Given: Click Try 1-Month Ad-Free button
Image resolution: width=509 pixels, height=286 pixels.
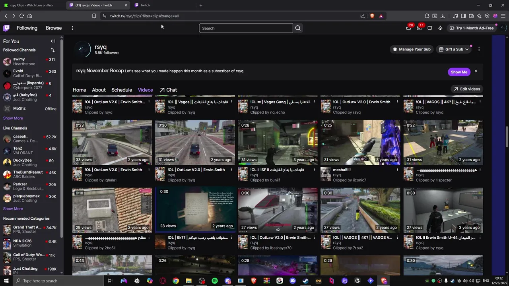Looking at the screenshot, I should (472, 28).
